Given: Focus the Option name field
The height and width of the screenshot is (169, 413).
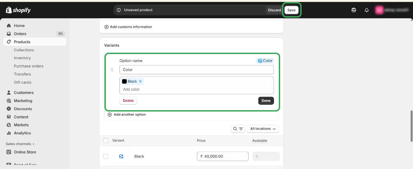Looking at the screenshot, I should pyautogui.click(x=196, y=70).
